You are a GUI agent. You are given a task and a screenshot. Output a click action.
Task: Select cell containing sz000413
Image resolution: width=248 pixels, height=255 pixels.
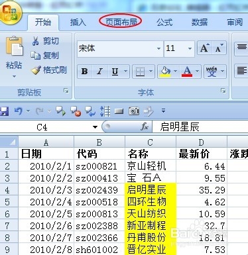(x=99, y=178)
